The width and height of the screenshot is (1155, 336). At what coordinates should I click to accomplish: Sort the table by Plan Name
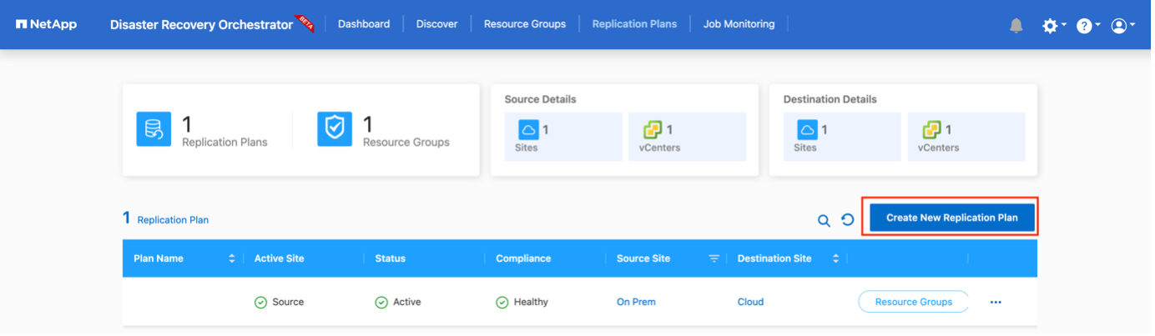point(231,258)
